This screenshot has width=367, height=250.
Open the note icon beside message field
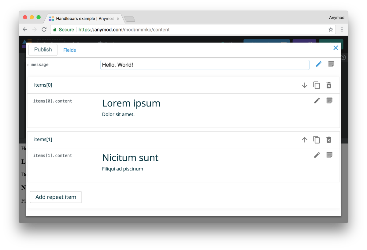(x=331, y=64)
